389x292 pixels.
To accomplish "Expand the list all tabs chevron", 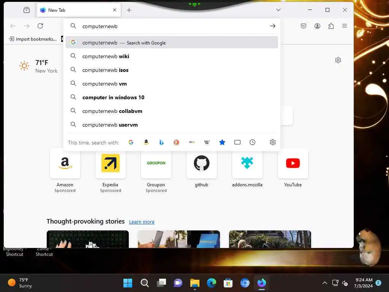I will click(278, 10).
